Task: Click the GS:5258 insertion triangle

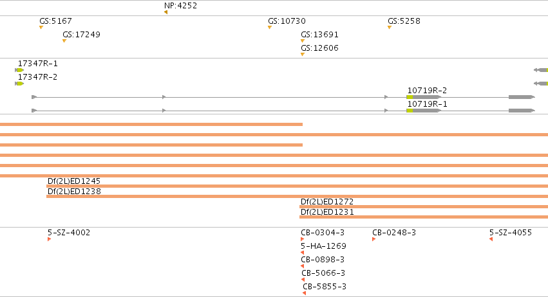Action: [390, 28]
